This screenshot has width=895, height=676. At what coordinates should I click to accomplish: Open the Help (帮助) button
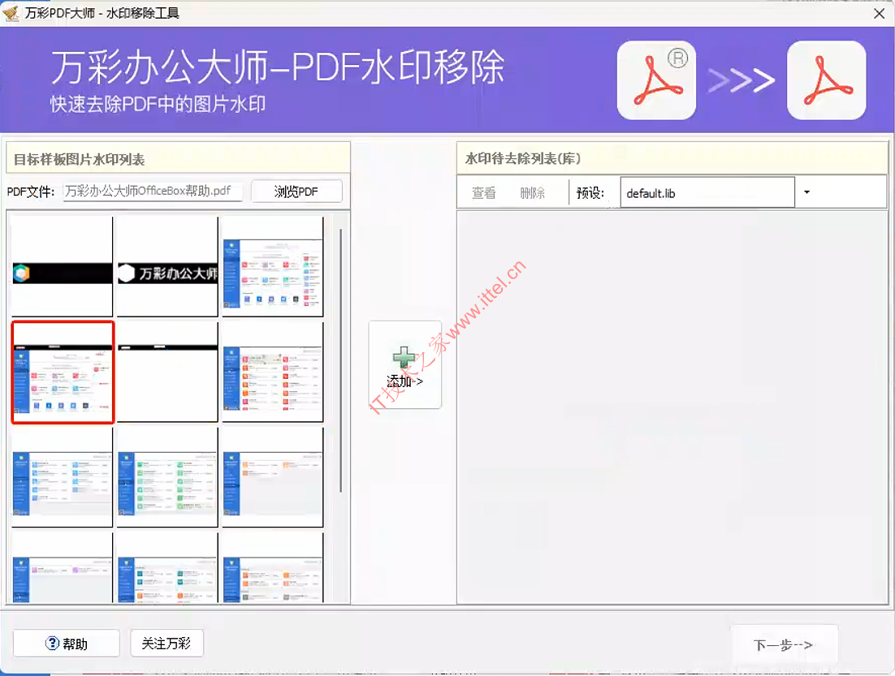coord(67,644)
